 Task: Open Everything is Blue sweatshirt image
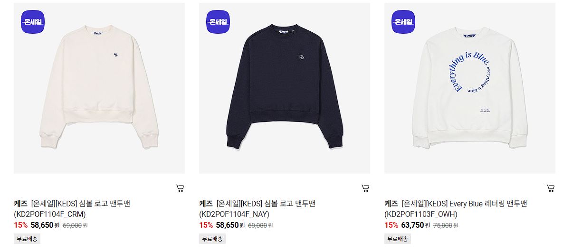click(x=470, y=88)
